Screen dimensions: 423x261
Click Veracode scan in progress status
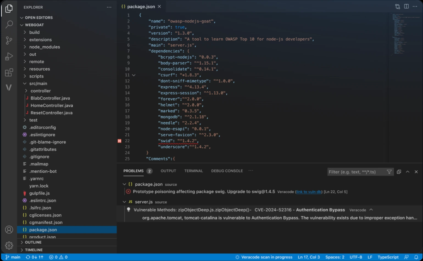(x=264, y=257)
